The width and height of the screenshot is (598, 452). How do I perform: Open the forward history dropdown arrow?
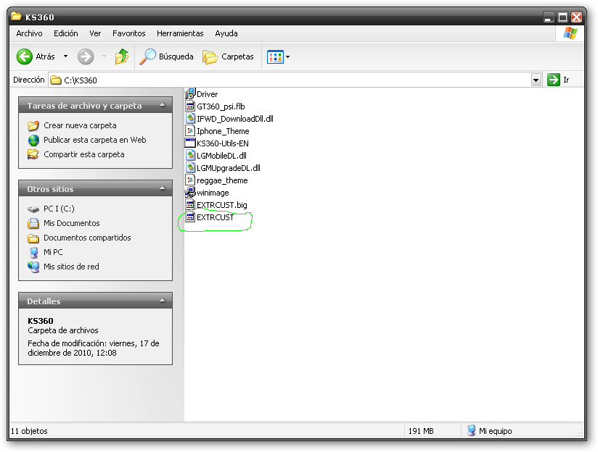(104, 56)
